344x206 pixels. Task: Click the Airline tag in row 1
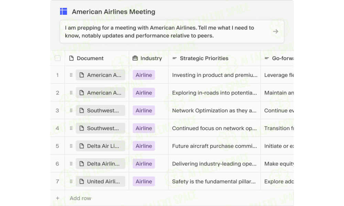pyautogui.click(x=144, y=75)
